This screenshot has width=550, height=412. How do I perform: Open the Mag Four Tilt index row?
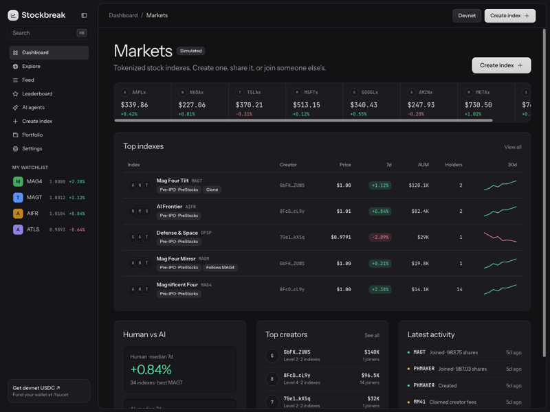pyautogui.click(x=322, y=185)
